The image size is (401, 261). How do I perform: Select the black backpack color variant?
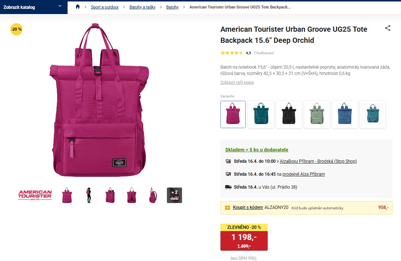click(x=289, y=114)
